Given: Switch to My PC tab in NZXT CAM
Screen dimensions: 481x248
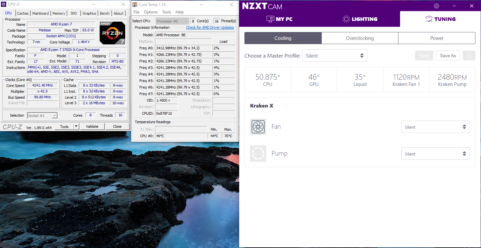Looking at the screenshot, I should [x=279, y=19].
